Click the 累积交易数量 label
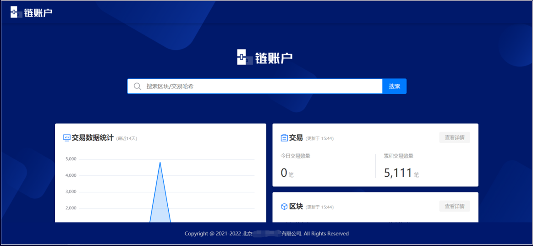Image resolution: width=533 pixels, height=246 pixels. pos(398,156)
